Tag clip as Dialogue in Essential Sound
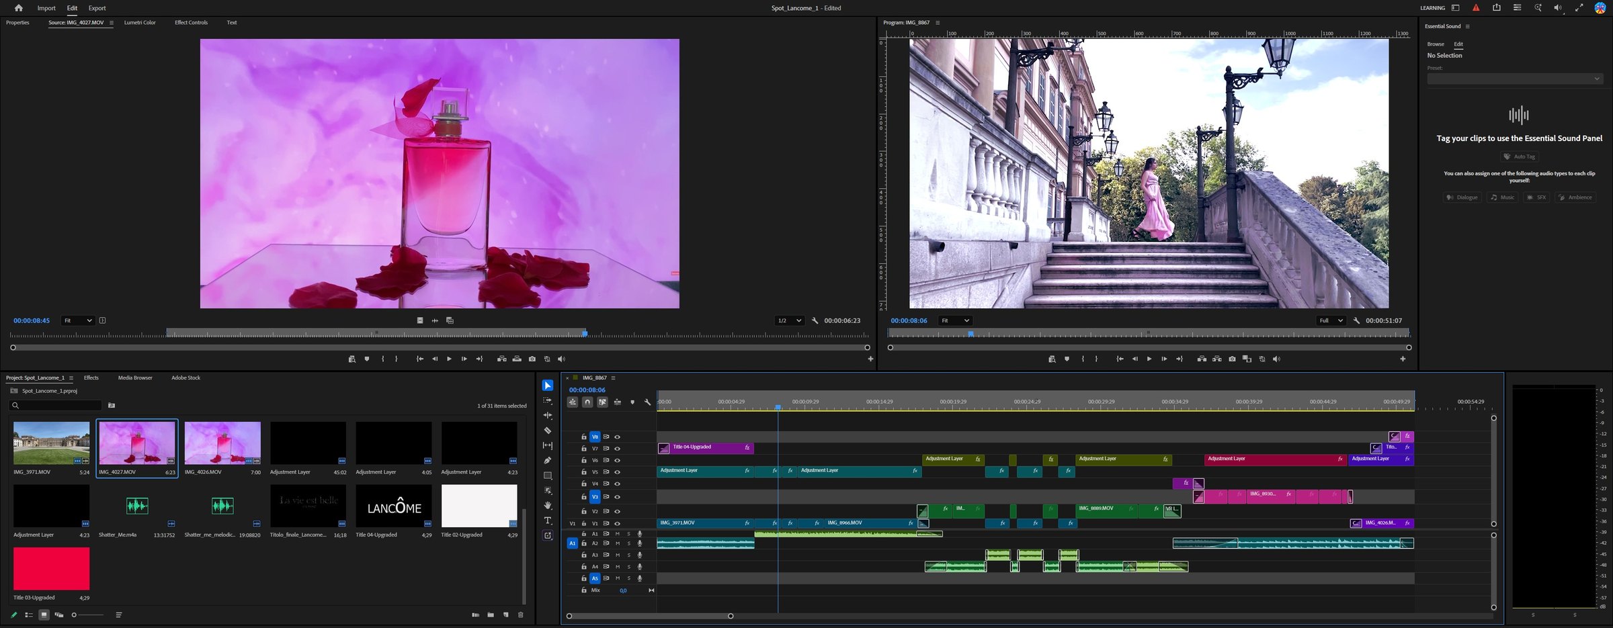Image resolution: width=1613 pixels, height=628 pixels. click(x=1462, y=197)
